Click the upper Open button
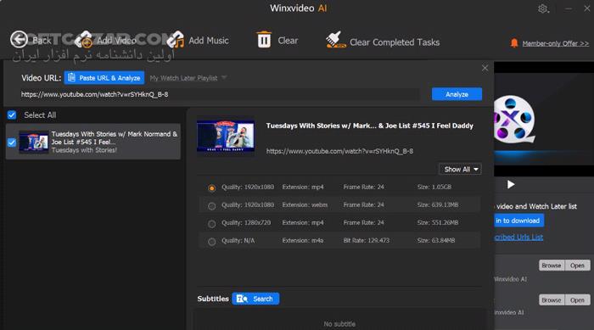Image resolution: width=594 pixels, height=330 pixels. click(577, 266)
